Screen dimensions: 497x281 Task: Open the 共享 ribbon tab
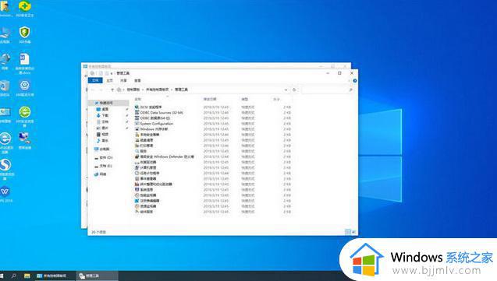click(123, 81)
